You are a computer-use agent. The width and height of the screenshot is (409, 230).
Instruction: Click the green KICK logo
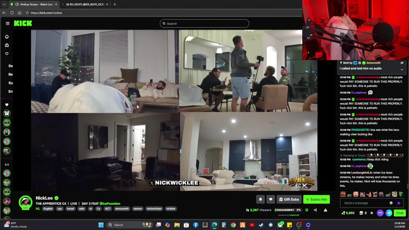tap(23, 23)
